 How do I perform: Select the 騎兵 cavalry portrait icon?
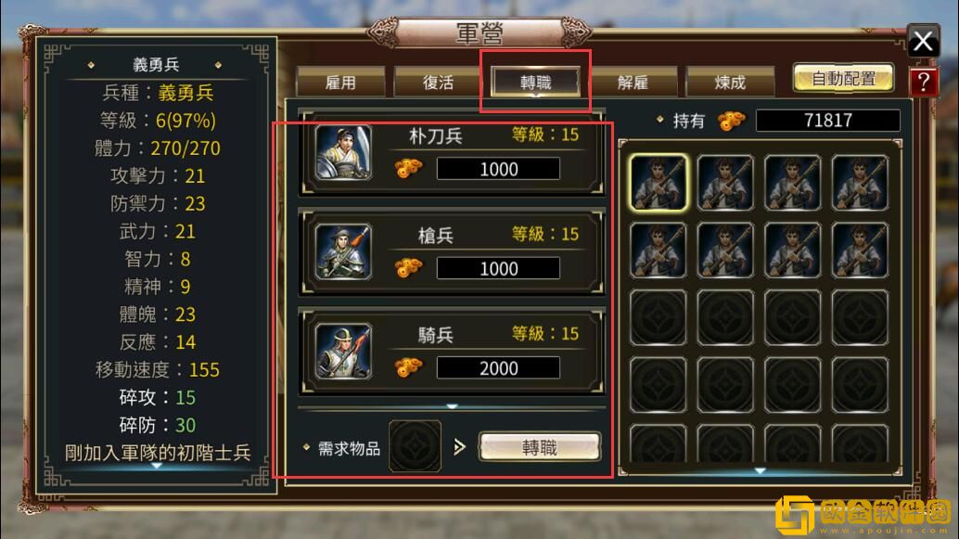coord(343,352)
